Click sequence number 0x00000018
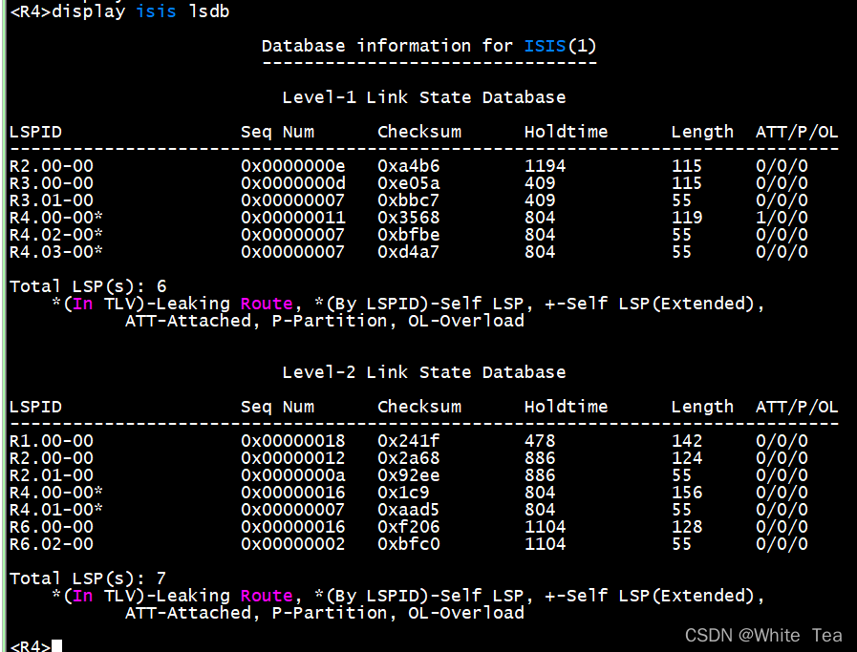 pos(293,441)
